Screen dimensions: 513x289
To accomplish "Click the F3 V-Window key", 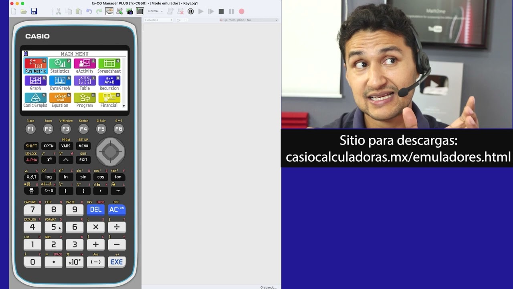I will coord(66,129).
